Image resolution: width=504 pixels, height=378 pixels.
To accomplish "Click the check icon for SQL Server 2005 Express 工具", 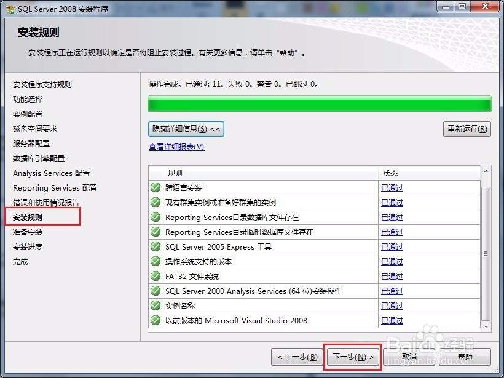I will (155, 246).
